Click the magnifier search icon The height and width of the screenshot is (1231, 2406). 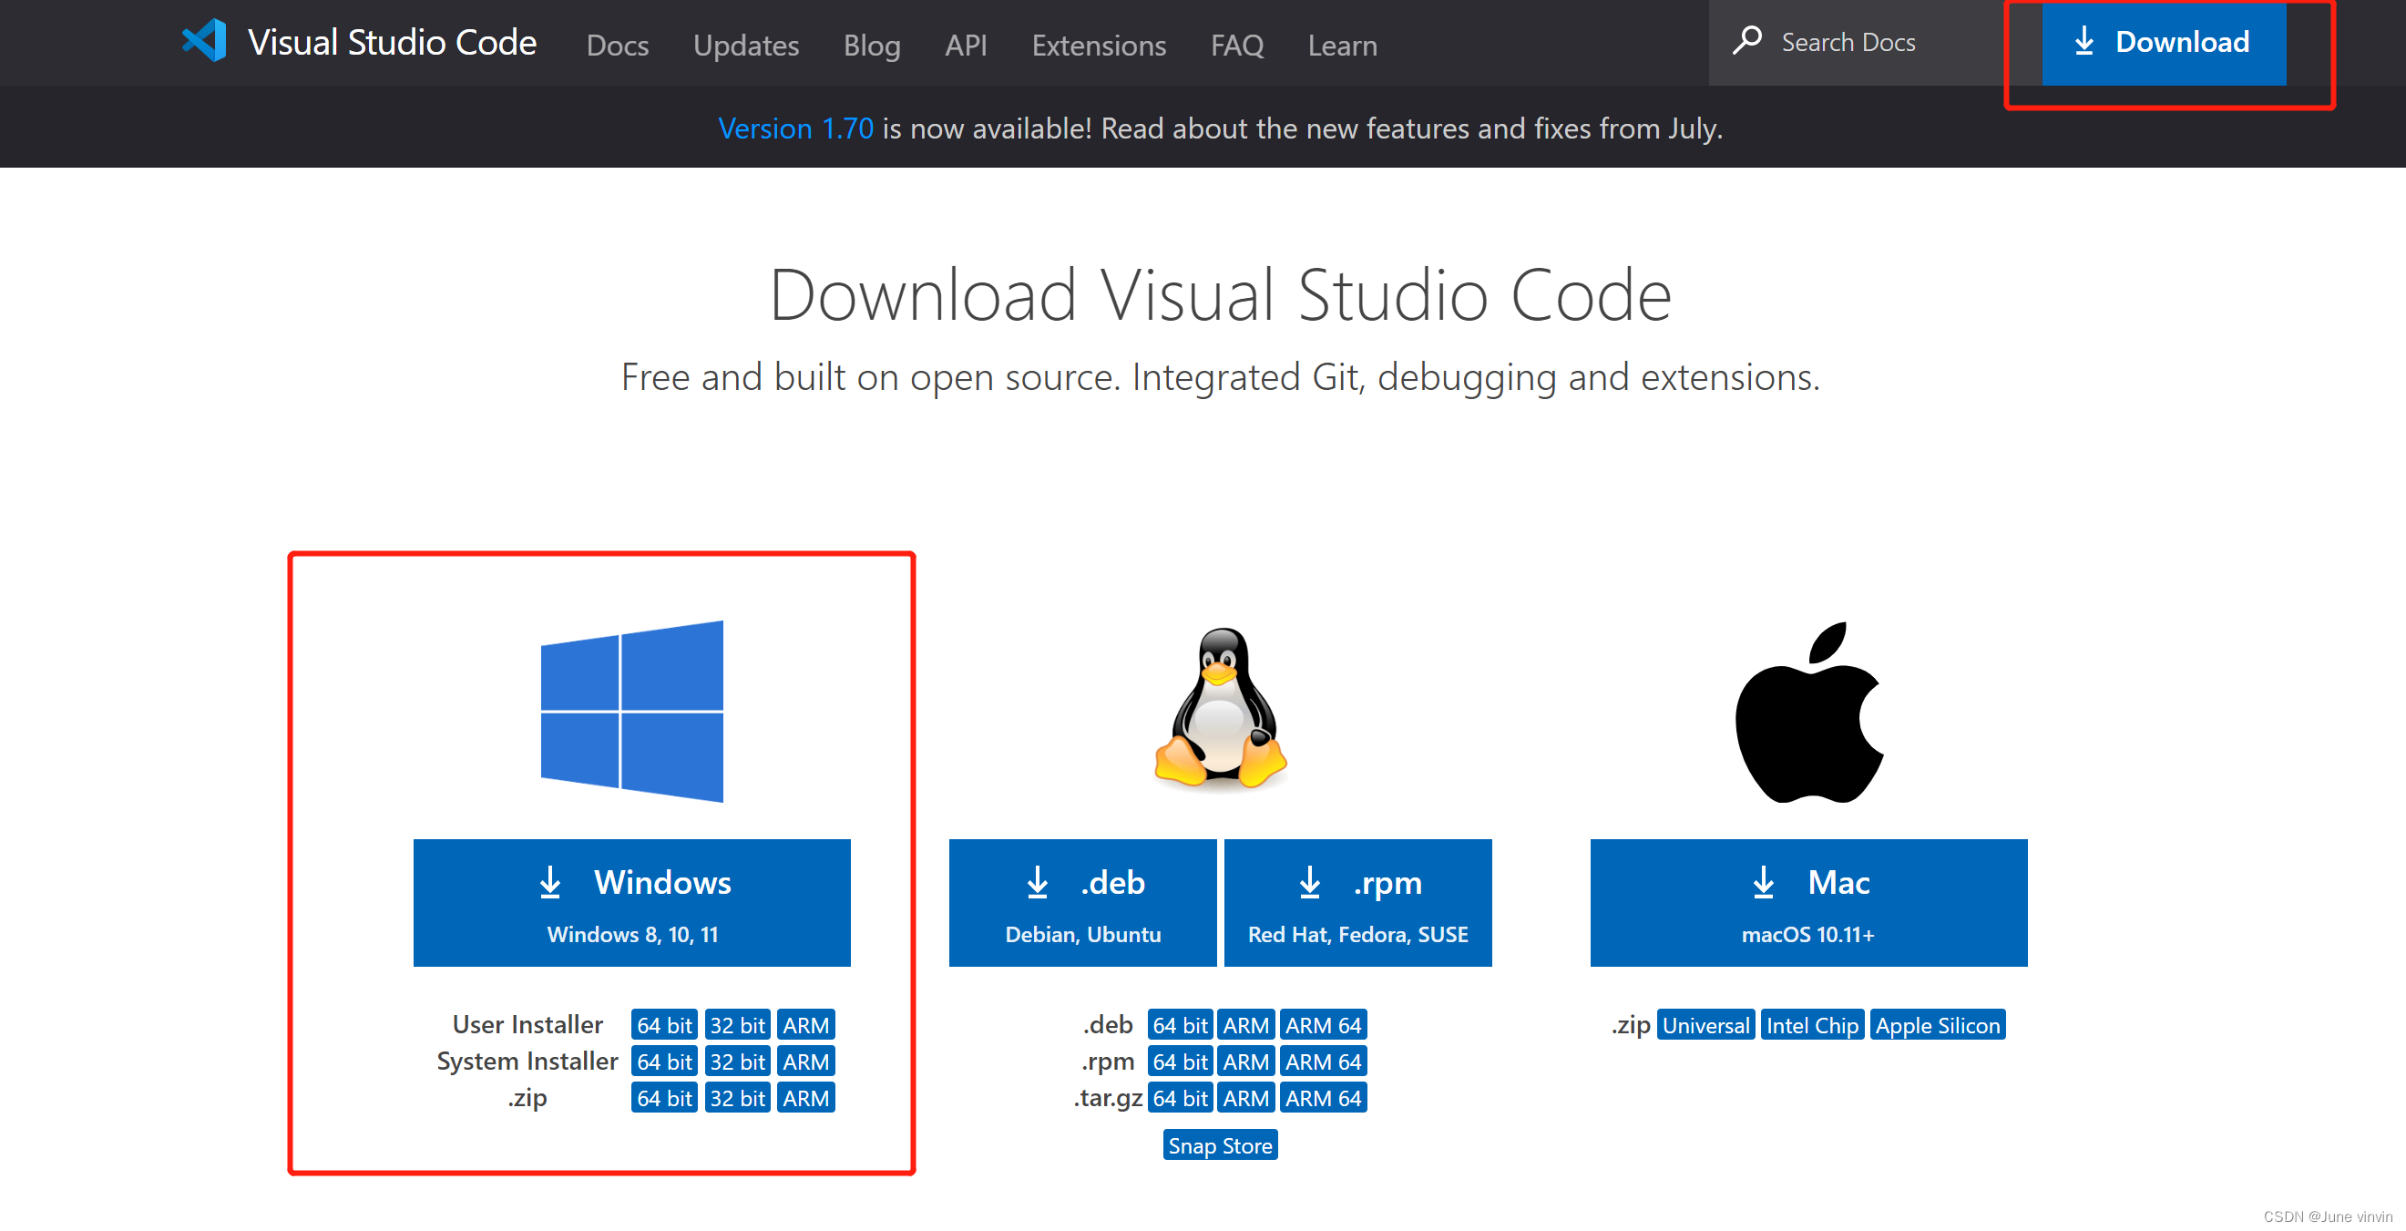tap(1746, 41)
